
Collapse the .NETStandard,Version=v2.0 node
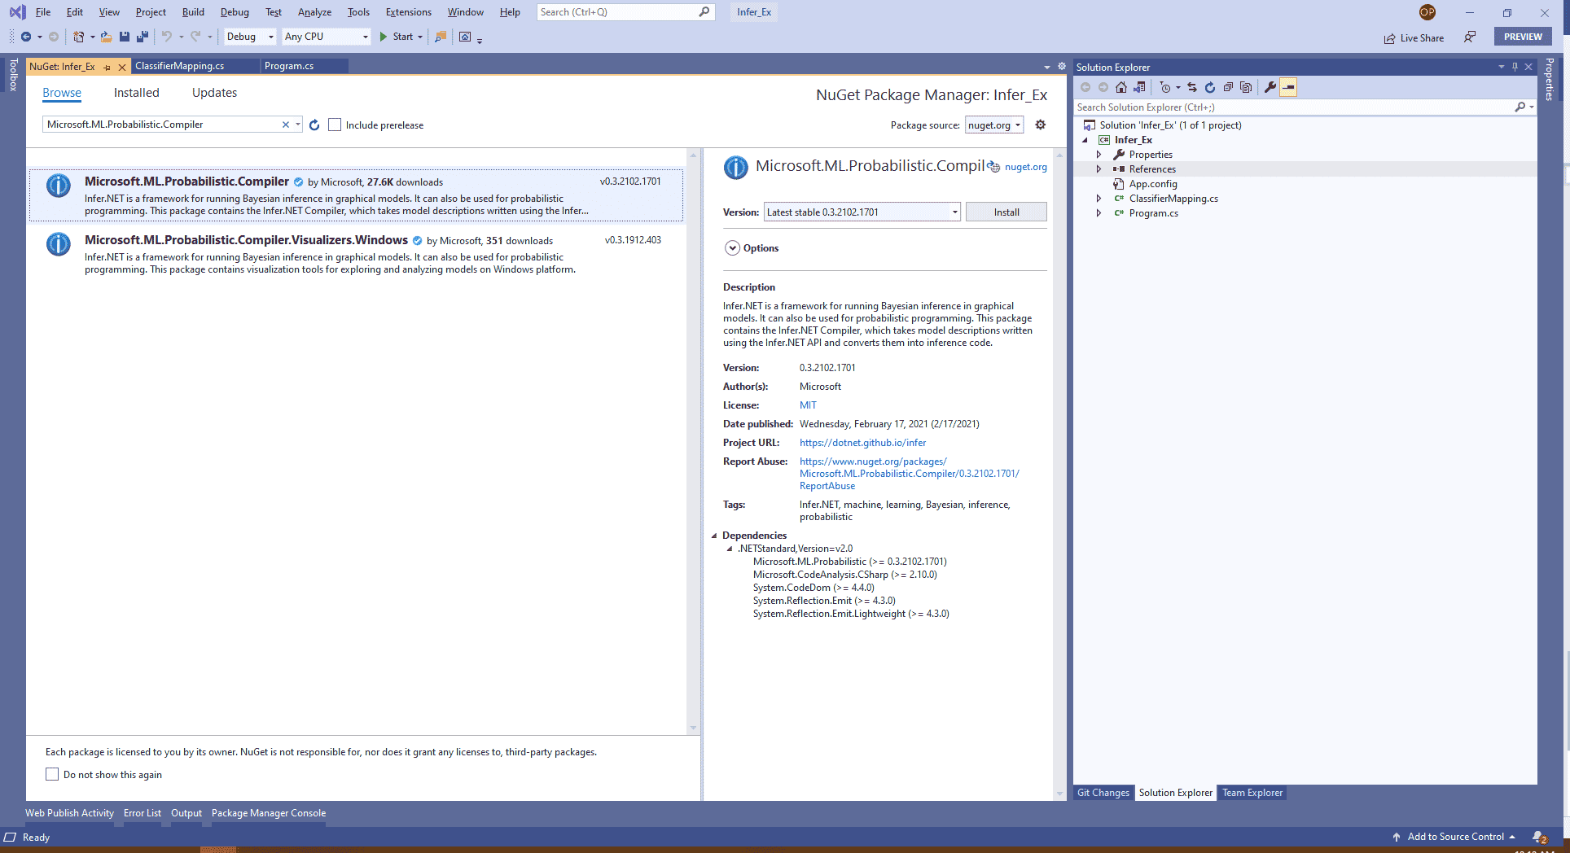click(730, 549)
